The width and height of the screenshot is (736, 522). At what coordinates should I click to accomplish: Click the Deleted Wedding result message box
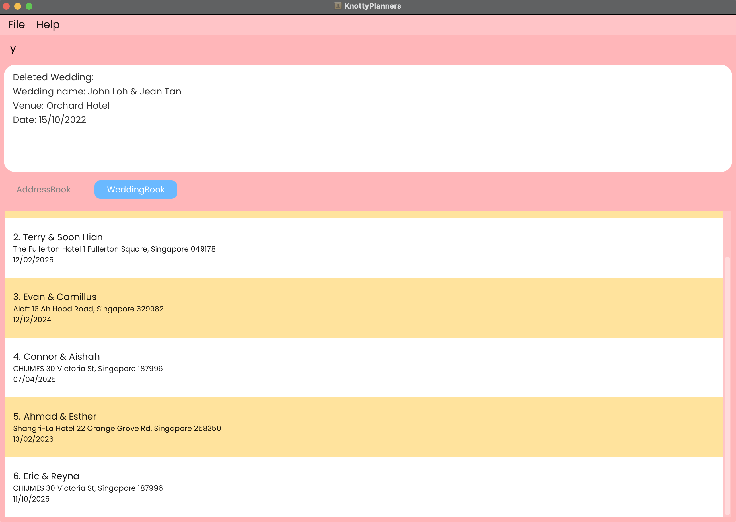click(x=368, y=118)
